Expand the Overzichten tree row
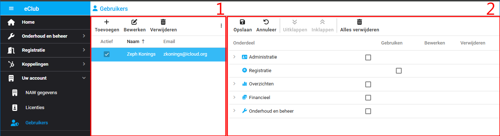Screen dimensions: 500x136 point(235,84)
